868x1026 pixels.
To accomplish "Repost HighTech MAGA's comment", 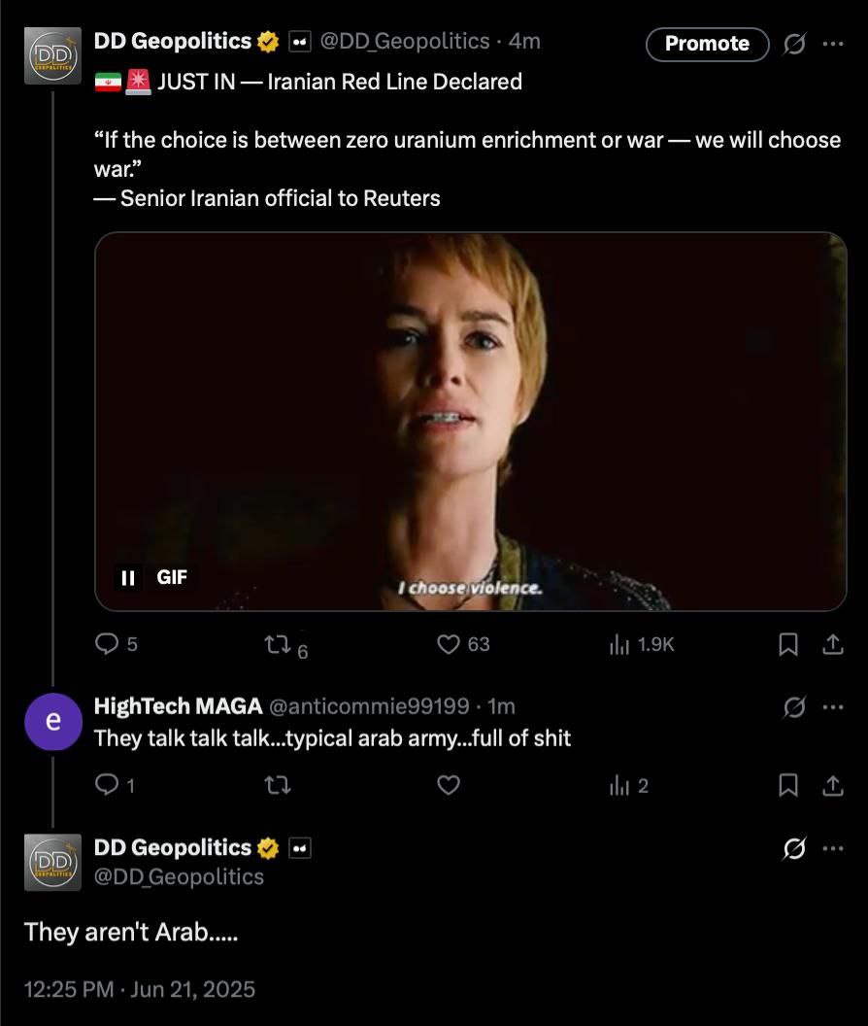I will point(277,785).
